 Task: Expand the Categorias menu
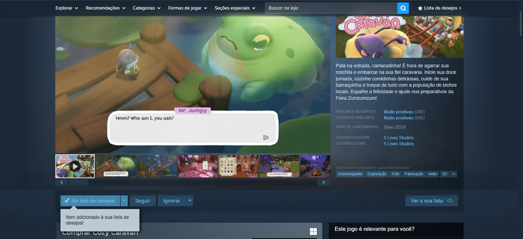coord(146,8)
